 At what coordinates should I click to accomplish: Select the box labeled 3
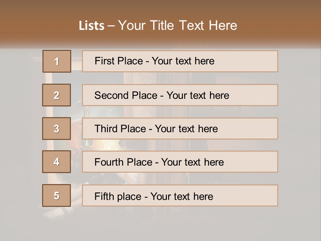[x=57, y=129]
